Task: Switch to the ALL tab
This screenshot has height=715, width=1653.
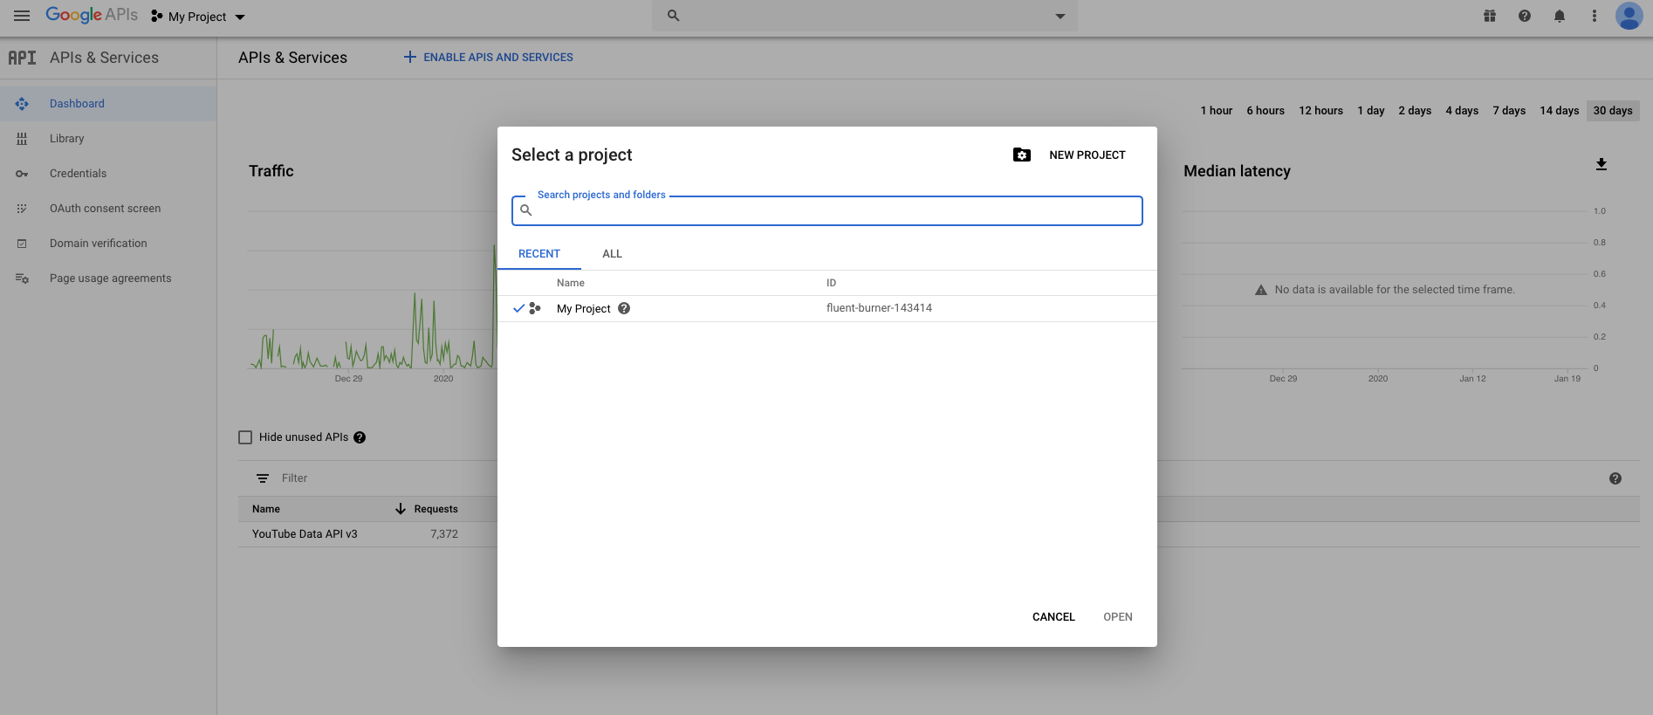Action: [x=612, y=254]
